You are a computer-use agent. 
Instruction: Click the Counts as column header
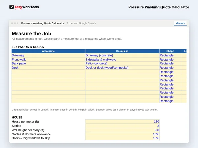[122, 51]
